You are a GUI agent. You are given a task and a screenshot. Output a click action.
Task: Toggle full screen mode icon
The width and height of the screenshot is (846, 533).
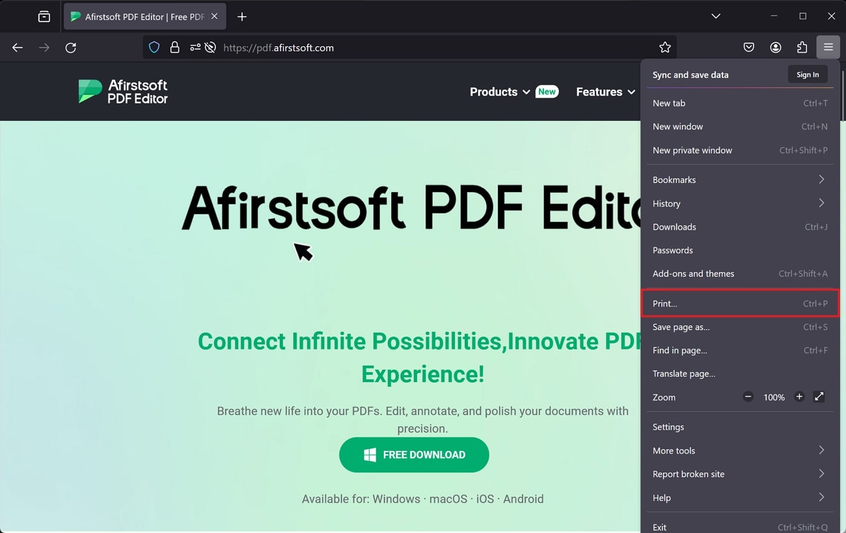819,396
